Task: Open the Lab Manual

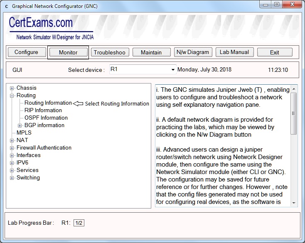Action: click(235, 52)
